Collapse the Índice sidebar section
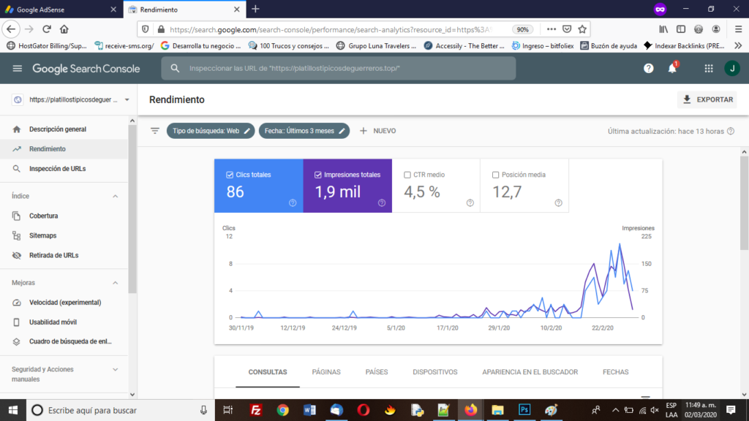Image resolution: width=749 pixels, height=421 pixels. 113,196
